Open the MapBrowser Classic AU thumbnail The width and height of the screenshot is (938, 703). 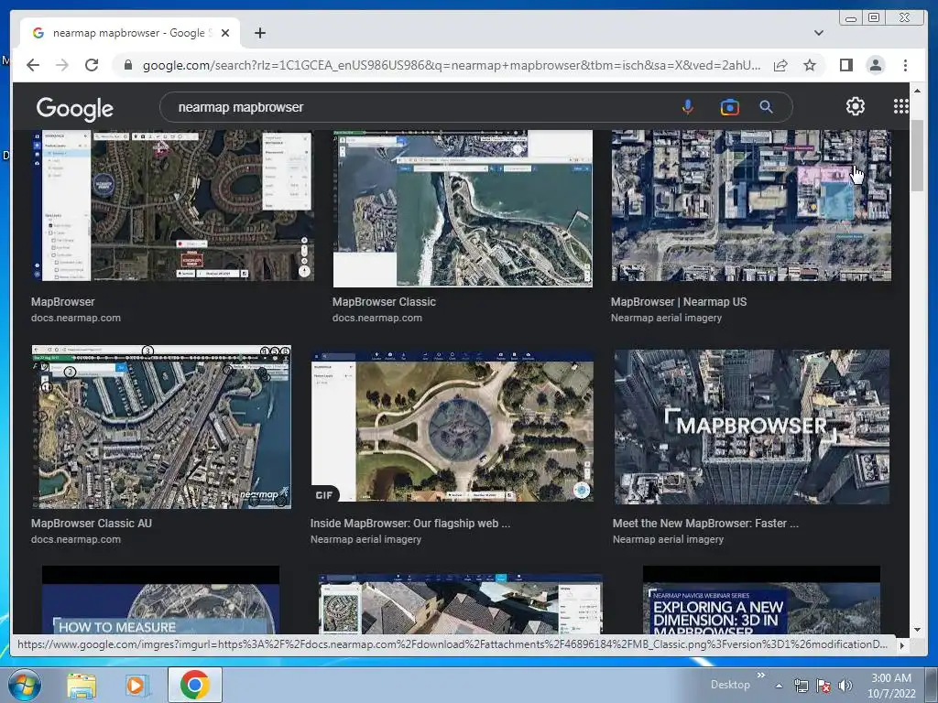(x=161, y=427)
